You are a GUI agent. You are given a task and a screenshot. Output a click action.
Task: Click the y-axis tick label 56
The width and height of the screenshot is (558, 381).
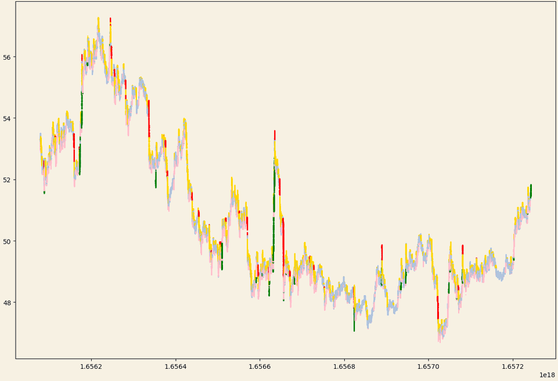coord(7,57)
